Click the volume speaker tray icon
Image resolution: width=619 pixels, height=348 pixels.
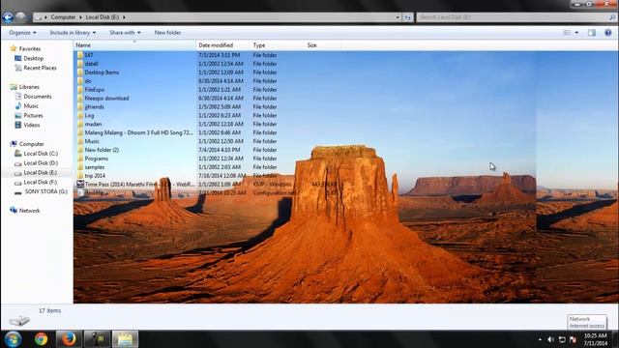(551, 339)
